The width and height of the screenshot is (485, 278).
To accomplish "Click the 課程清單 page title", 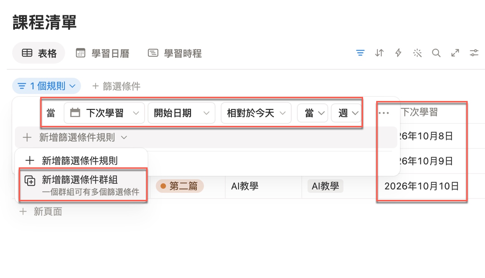I will (x=44, y=22).
